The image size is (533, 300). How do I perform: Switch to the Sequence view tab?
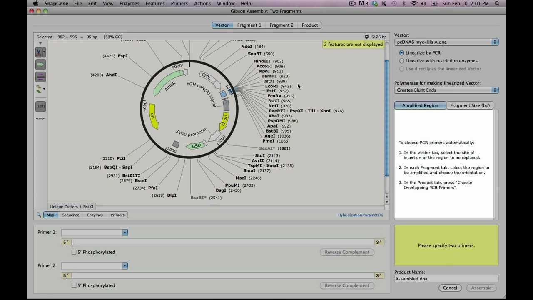[x=70, y=215]
